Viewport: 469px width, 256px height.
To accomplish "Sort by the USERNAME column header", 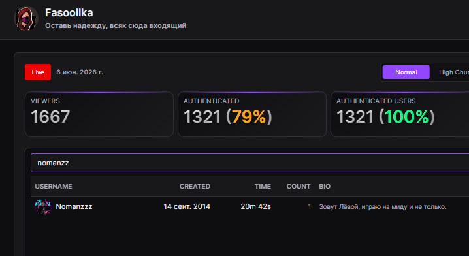I will click(54, 186).
